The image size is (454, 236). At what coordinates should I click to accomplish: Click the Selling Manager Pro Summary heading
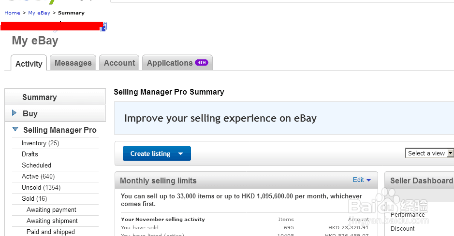click(x=169, y=92)
